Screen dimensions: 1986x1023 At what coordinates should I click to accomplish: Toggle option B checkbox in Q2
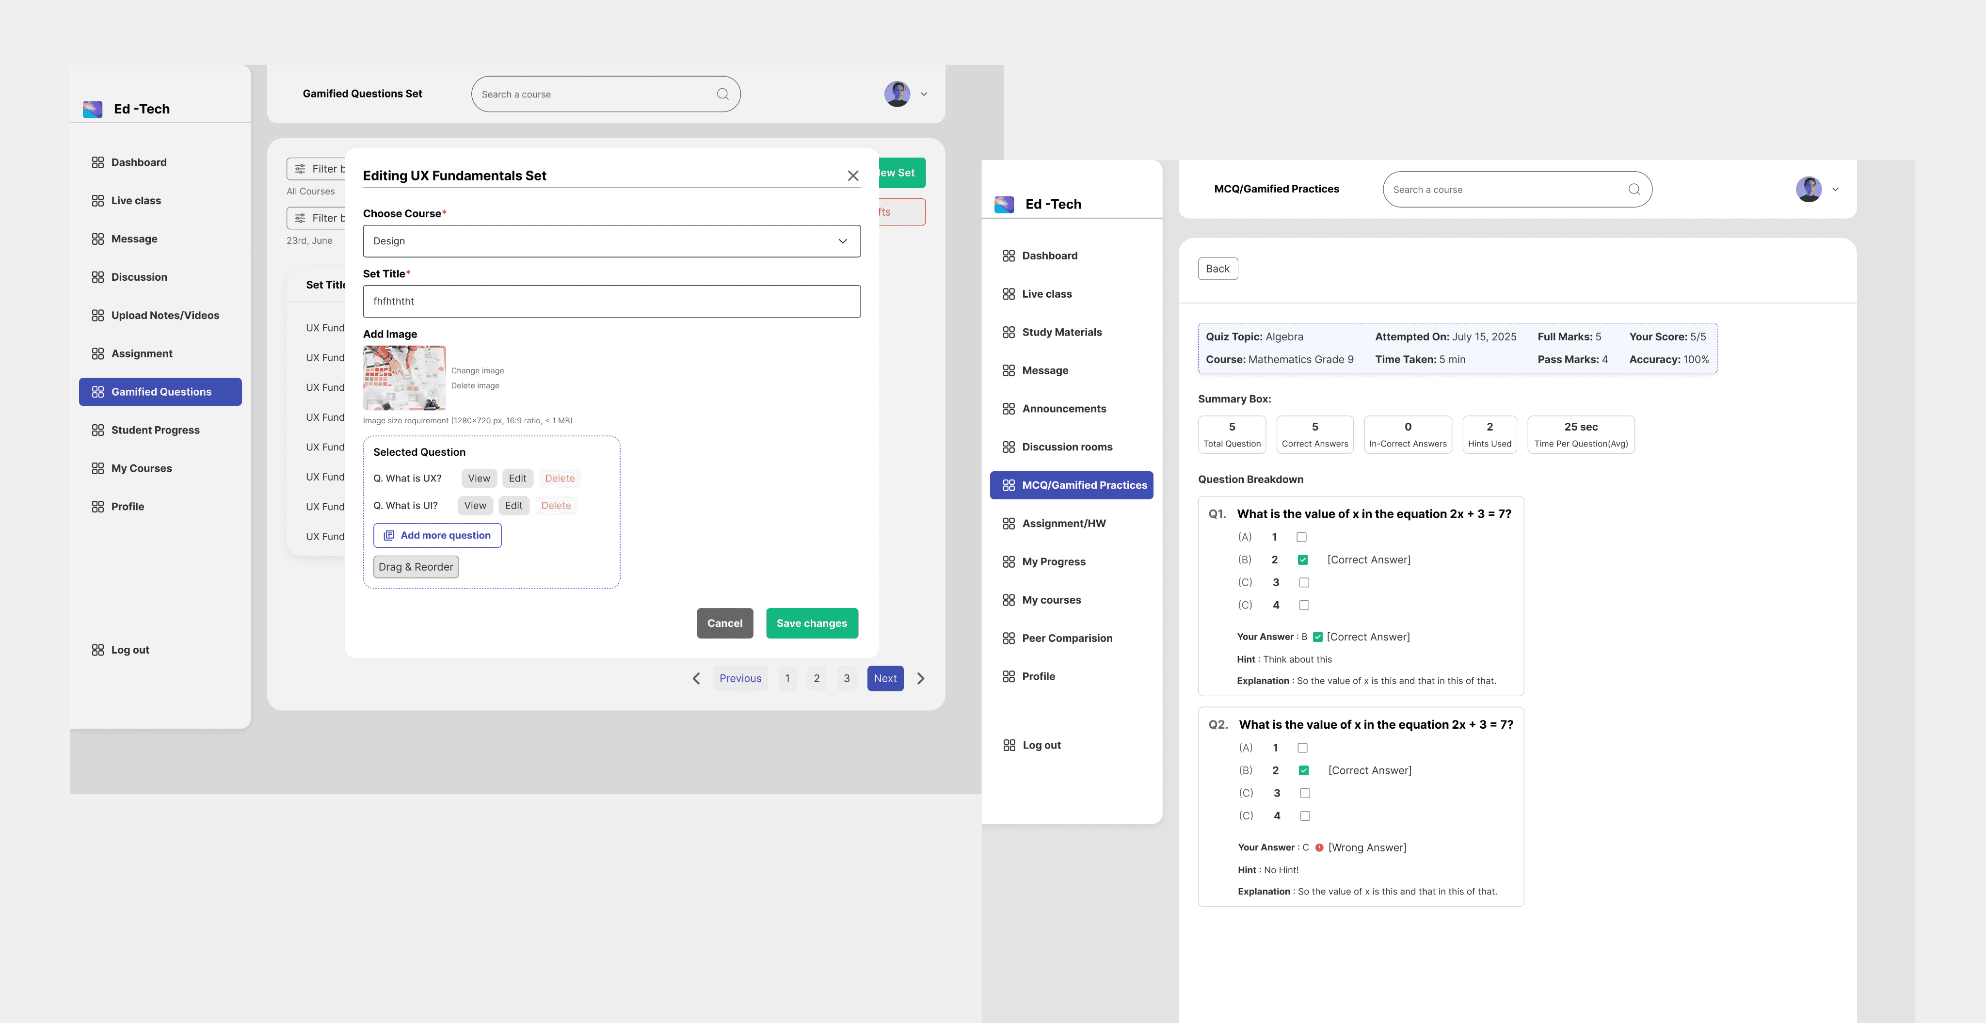1303,770
